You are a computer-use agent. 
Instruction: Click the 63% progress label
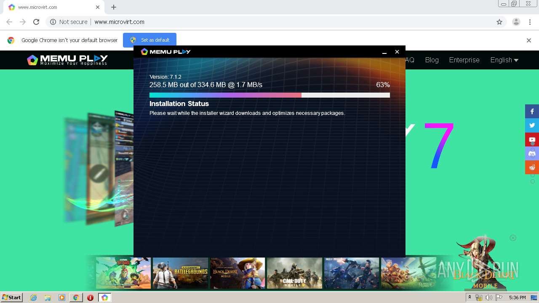(x=383, y=85)
